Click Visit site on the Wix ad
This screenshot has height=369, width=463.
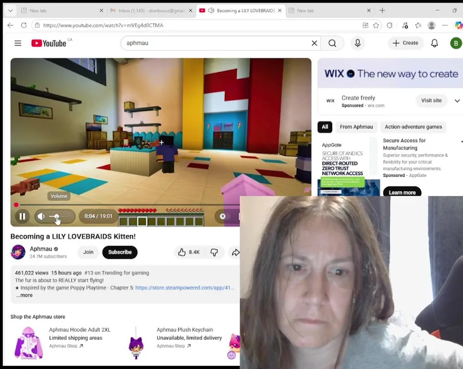pyautogui.click(x=431, y=100)
